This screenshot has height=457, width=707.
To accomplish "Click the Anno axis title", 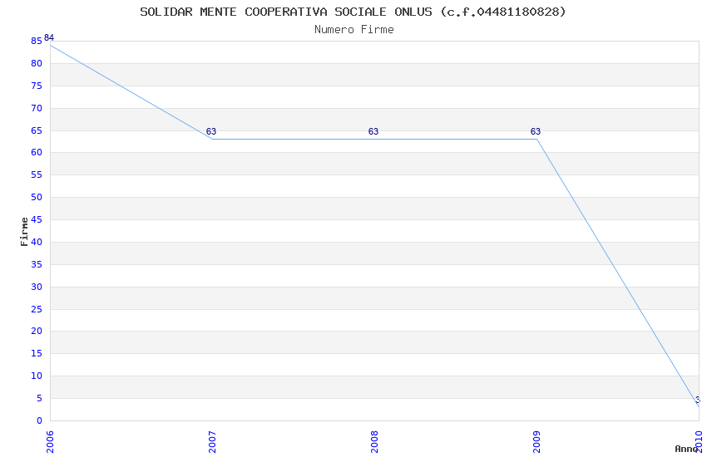I will pyautogui.click(x=686, y=449).
